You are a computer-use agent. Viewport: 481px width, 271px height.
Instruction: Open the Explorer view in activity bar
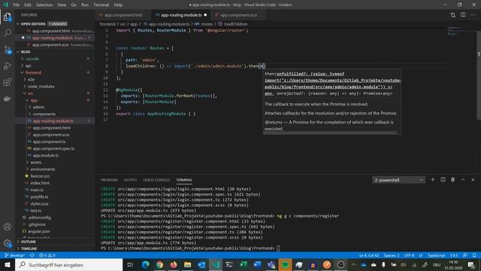tap(8, 17)
